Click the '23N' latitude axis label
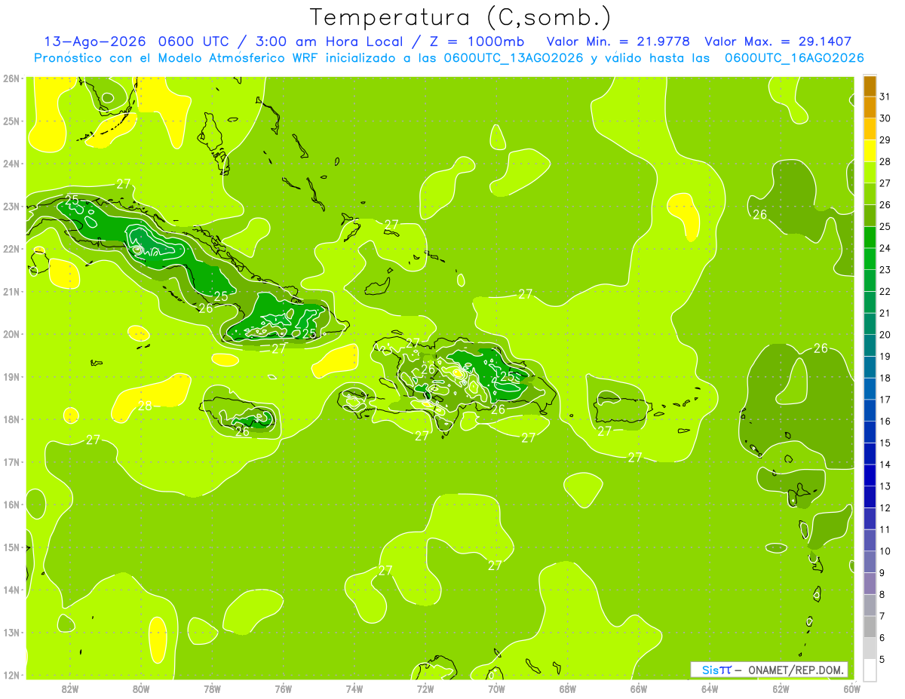The height and width of the screenshot is (699, 905). [12, 206]
